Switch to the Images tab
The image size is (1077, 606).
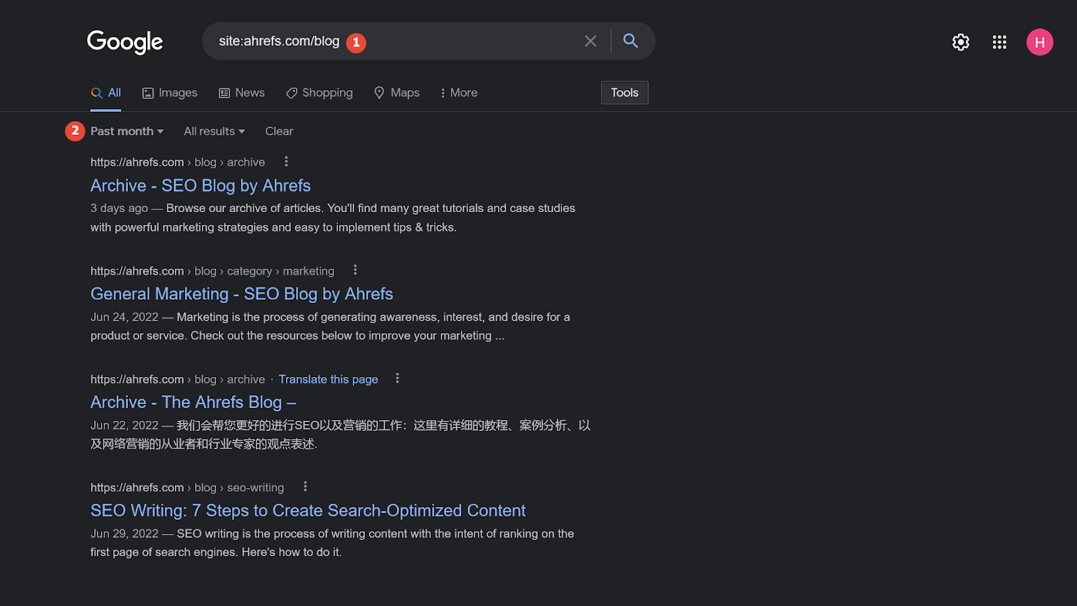tap(170, 93)
